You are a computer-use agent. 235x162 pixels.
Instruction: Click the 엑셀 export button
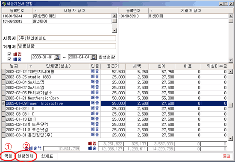[8, 156]
